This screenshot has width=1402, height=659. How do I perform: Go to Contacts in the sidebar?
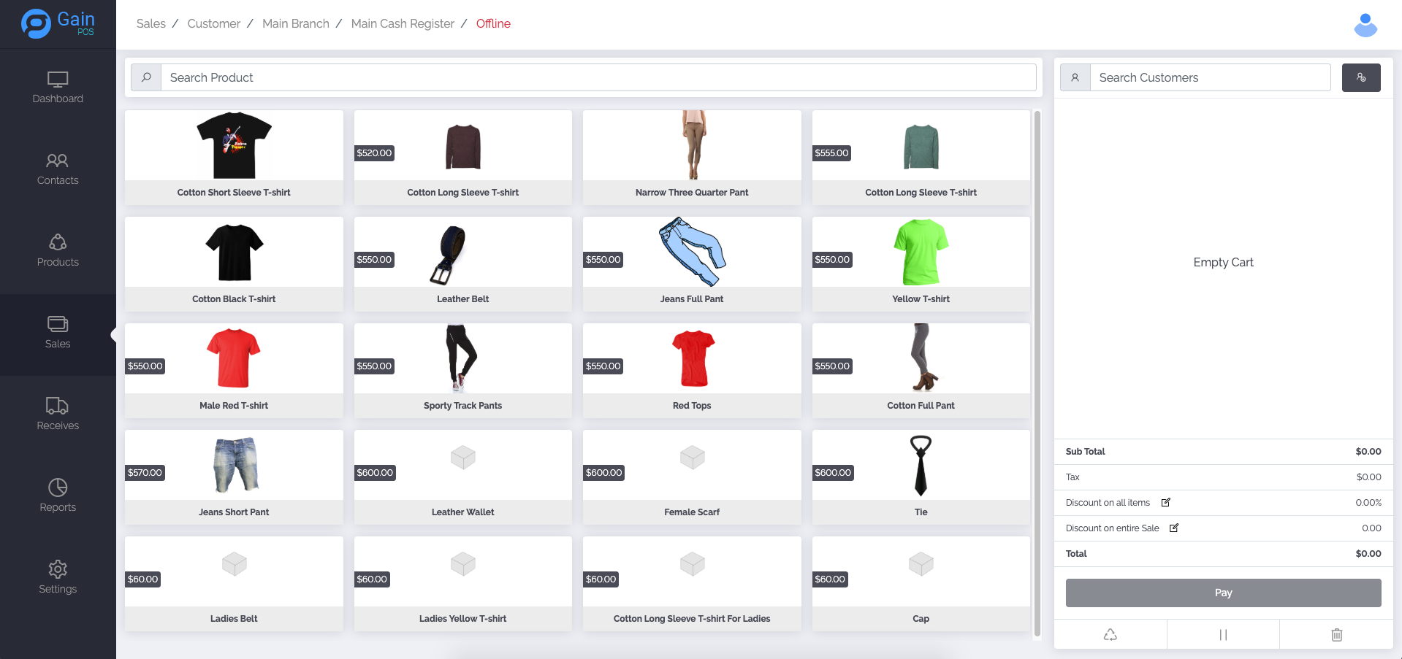coord(58,169)
